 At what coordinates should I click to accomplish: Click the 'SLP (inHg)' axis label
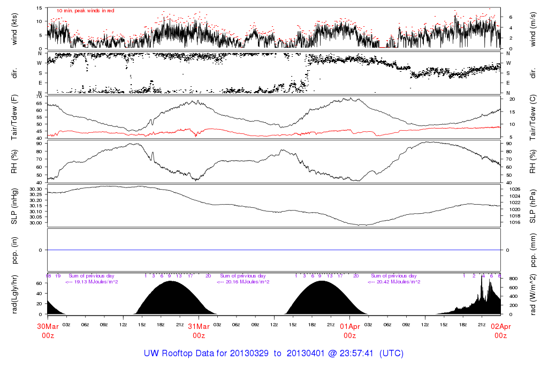point(15,206)
